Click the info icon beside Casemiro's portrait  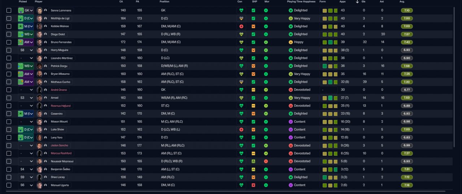[45, 114]
